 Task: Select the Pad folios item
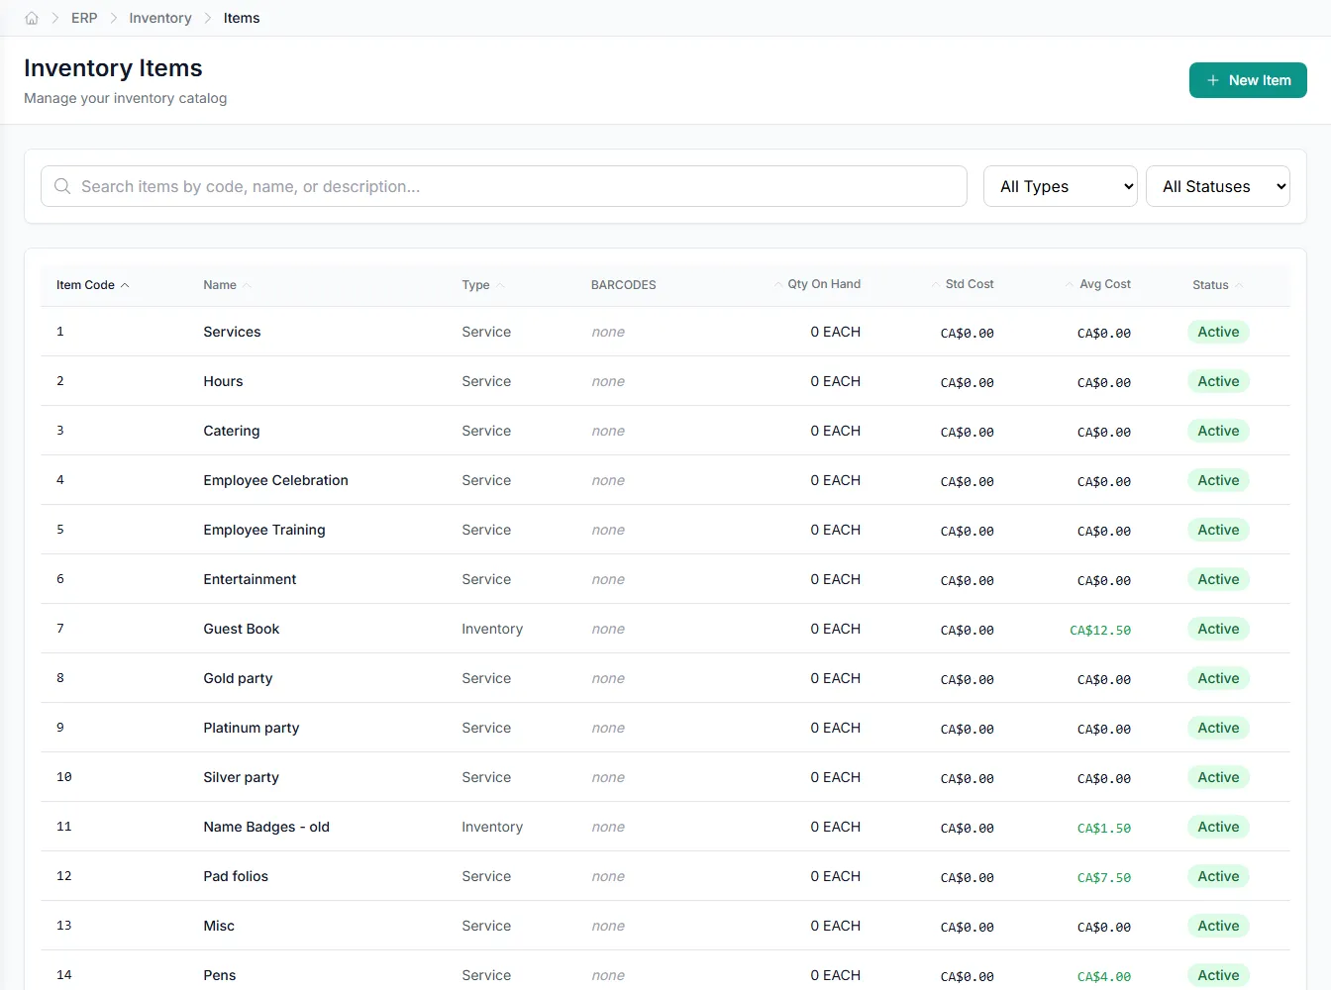pos(236,876)
